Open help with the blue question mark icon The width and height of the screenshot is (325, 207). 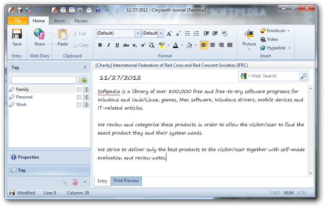coord(98,10)
